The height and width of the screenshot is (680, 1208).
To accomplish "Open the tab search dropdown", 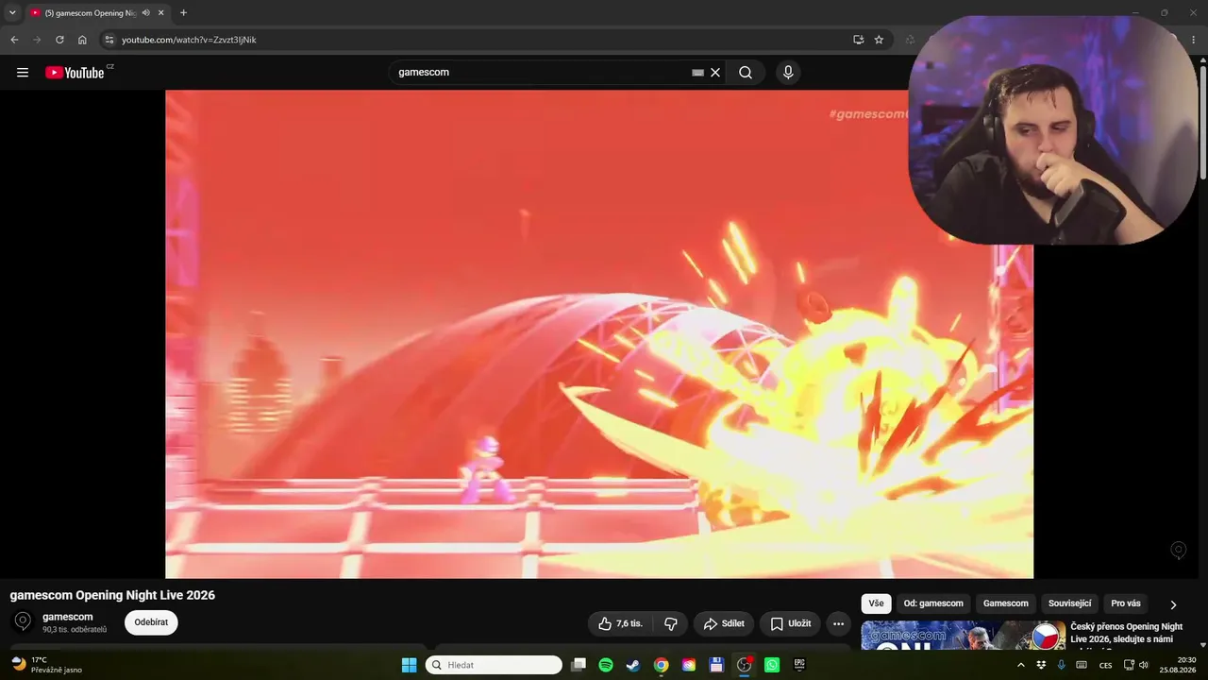I will pyautogui.click(x=12, y=13).
